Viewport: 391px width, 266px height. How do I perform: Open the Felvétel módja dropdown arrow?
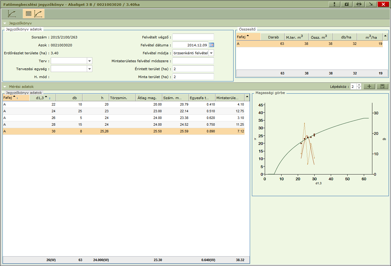click(211, 53)
